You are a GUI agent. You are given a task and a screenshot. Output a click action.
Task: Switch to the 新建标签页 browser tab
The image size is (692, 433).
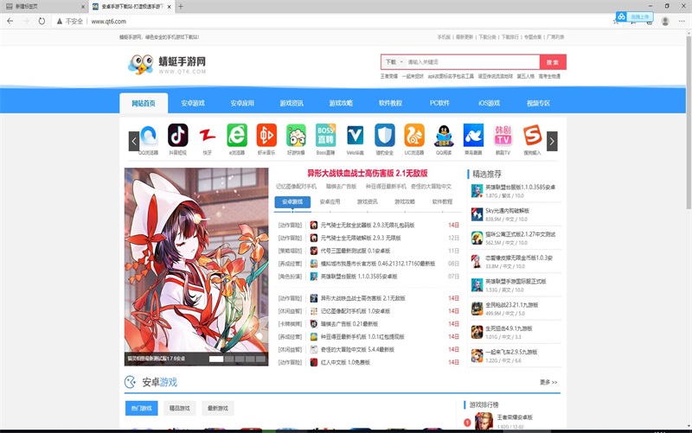(x=44, y=7)
